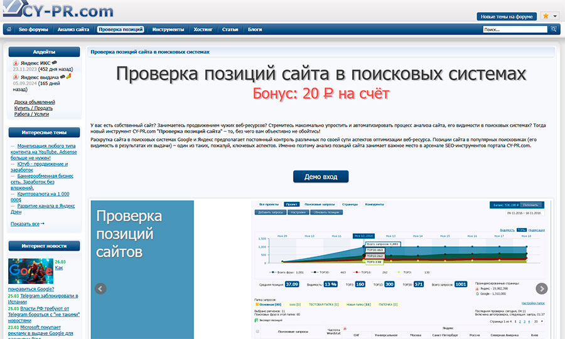Click the yellow star favorites icon
The height and width of the screenshot is (339, 565).
[x=546, y=16]
